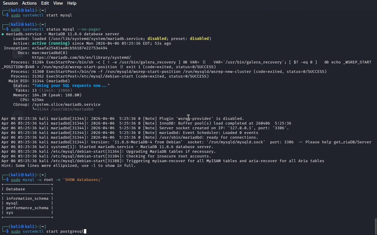Open the Session menu
The width and height of the screenshot is (377, 235).
pos(10,3)
